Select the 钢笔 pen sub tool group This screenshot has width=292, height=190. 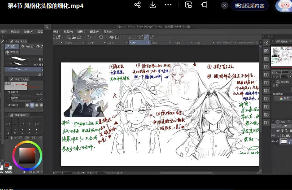click(x=11, y=47)
